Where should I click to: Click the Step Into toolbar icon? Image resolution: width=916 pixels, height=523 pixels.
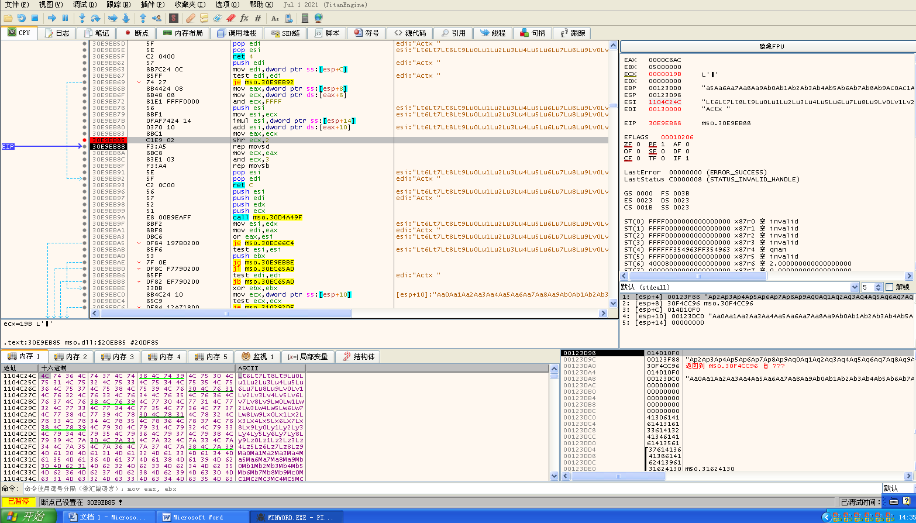[x=82, y=18]
